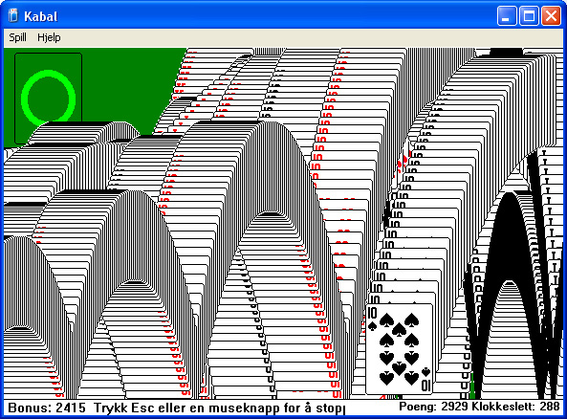
Task: Click the 'Bonus: 2415' status text
Action: point(47,408)
